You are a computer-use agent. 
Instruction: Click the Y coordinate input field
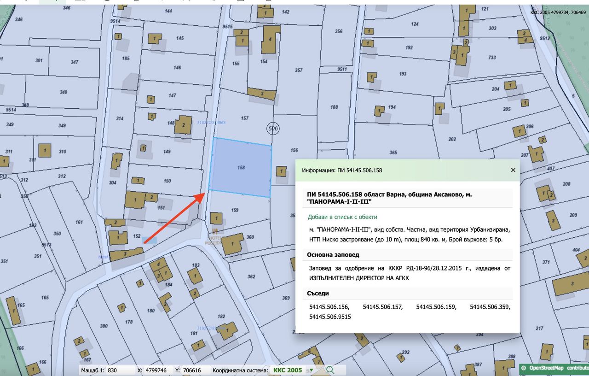pos(194,370)
